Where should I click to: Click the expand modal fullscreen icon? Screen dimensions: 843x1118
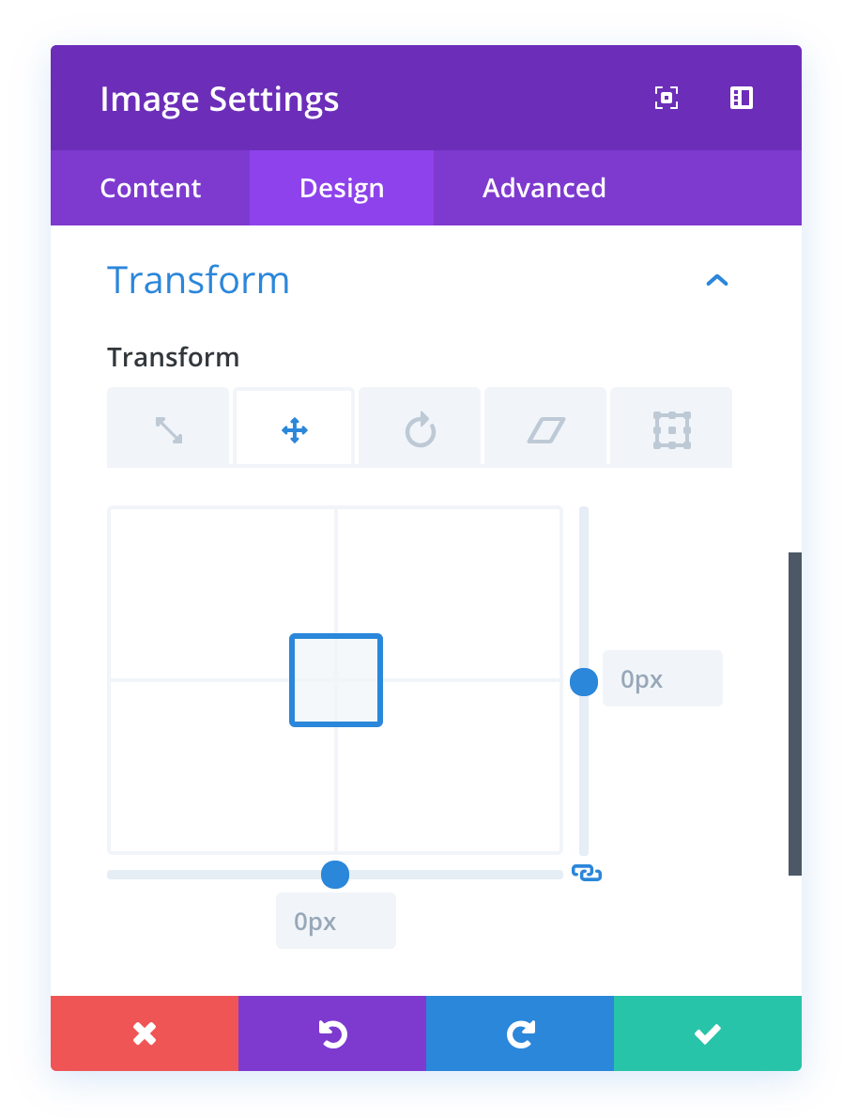pyautogui.click(x=667, y=98)
